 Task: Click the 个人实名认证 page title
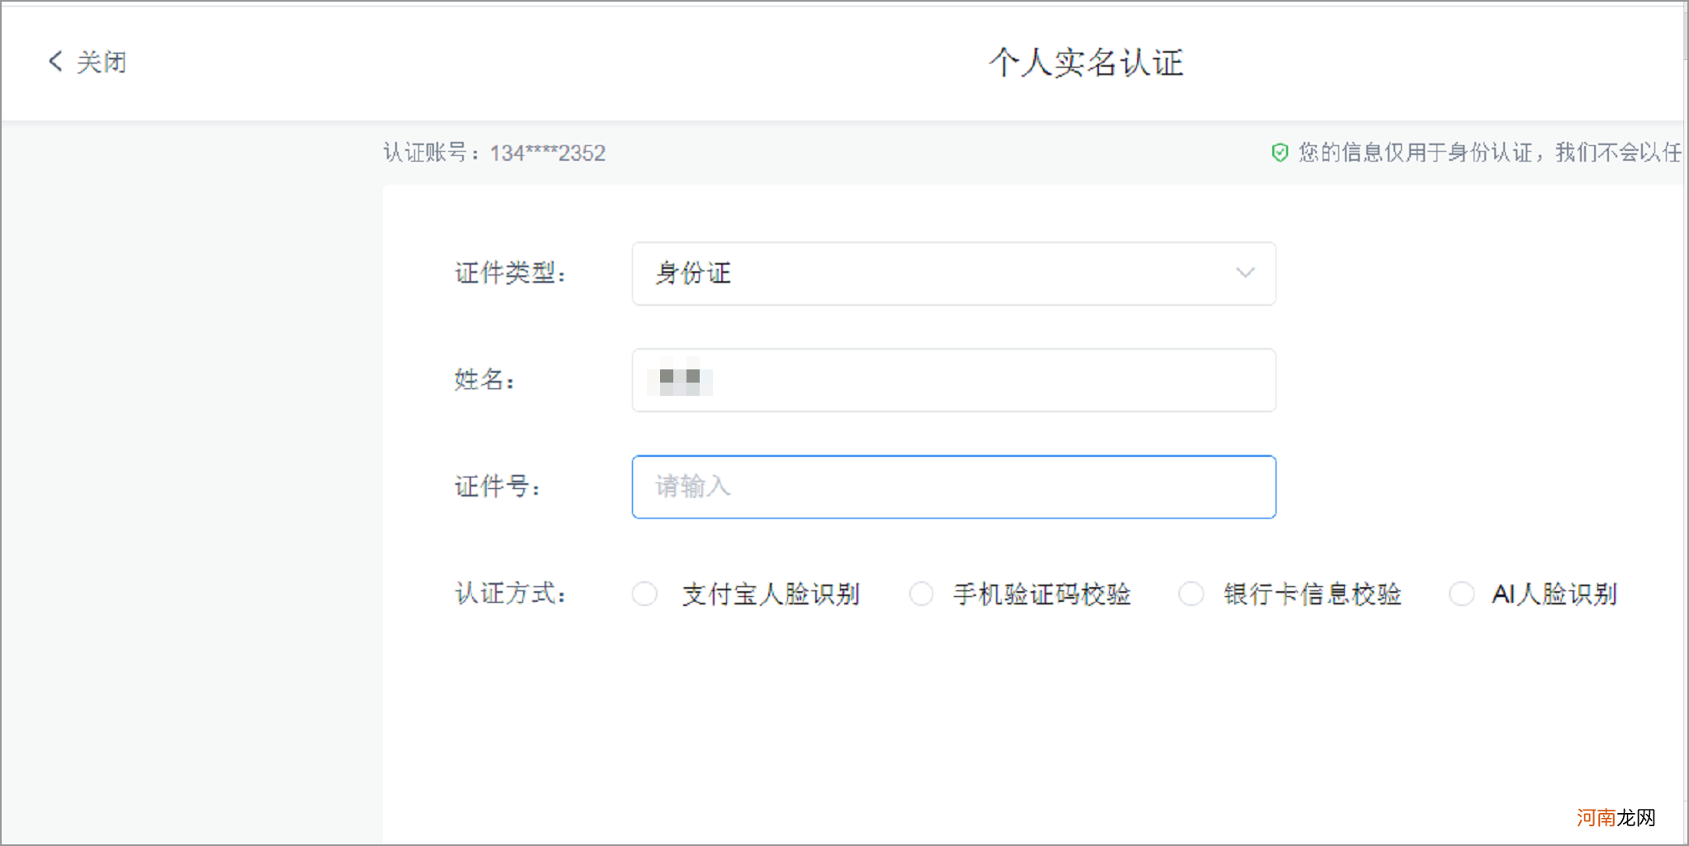pyautogui.click(x=1086, y=63)
